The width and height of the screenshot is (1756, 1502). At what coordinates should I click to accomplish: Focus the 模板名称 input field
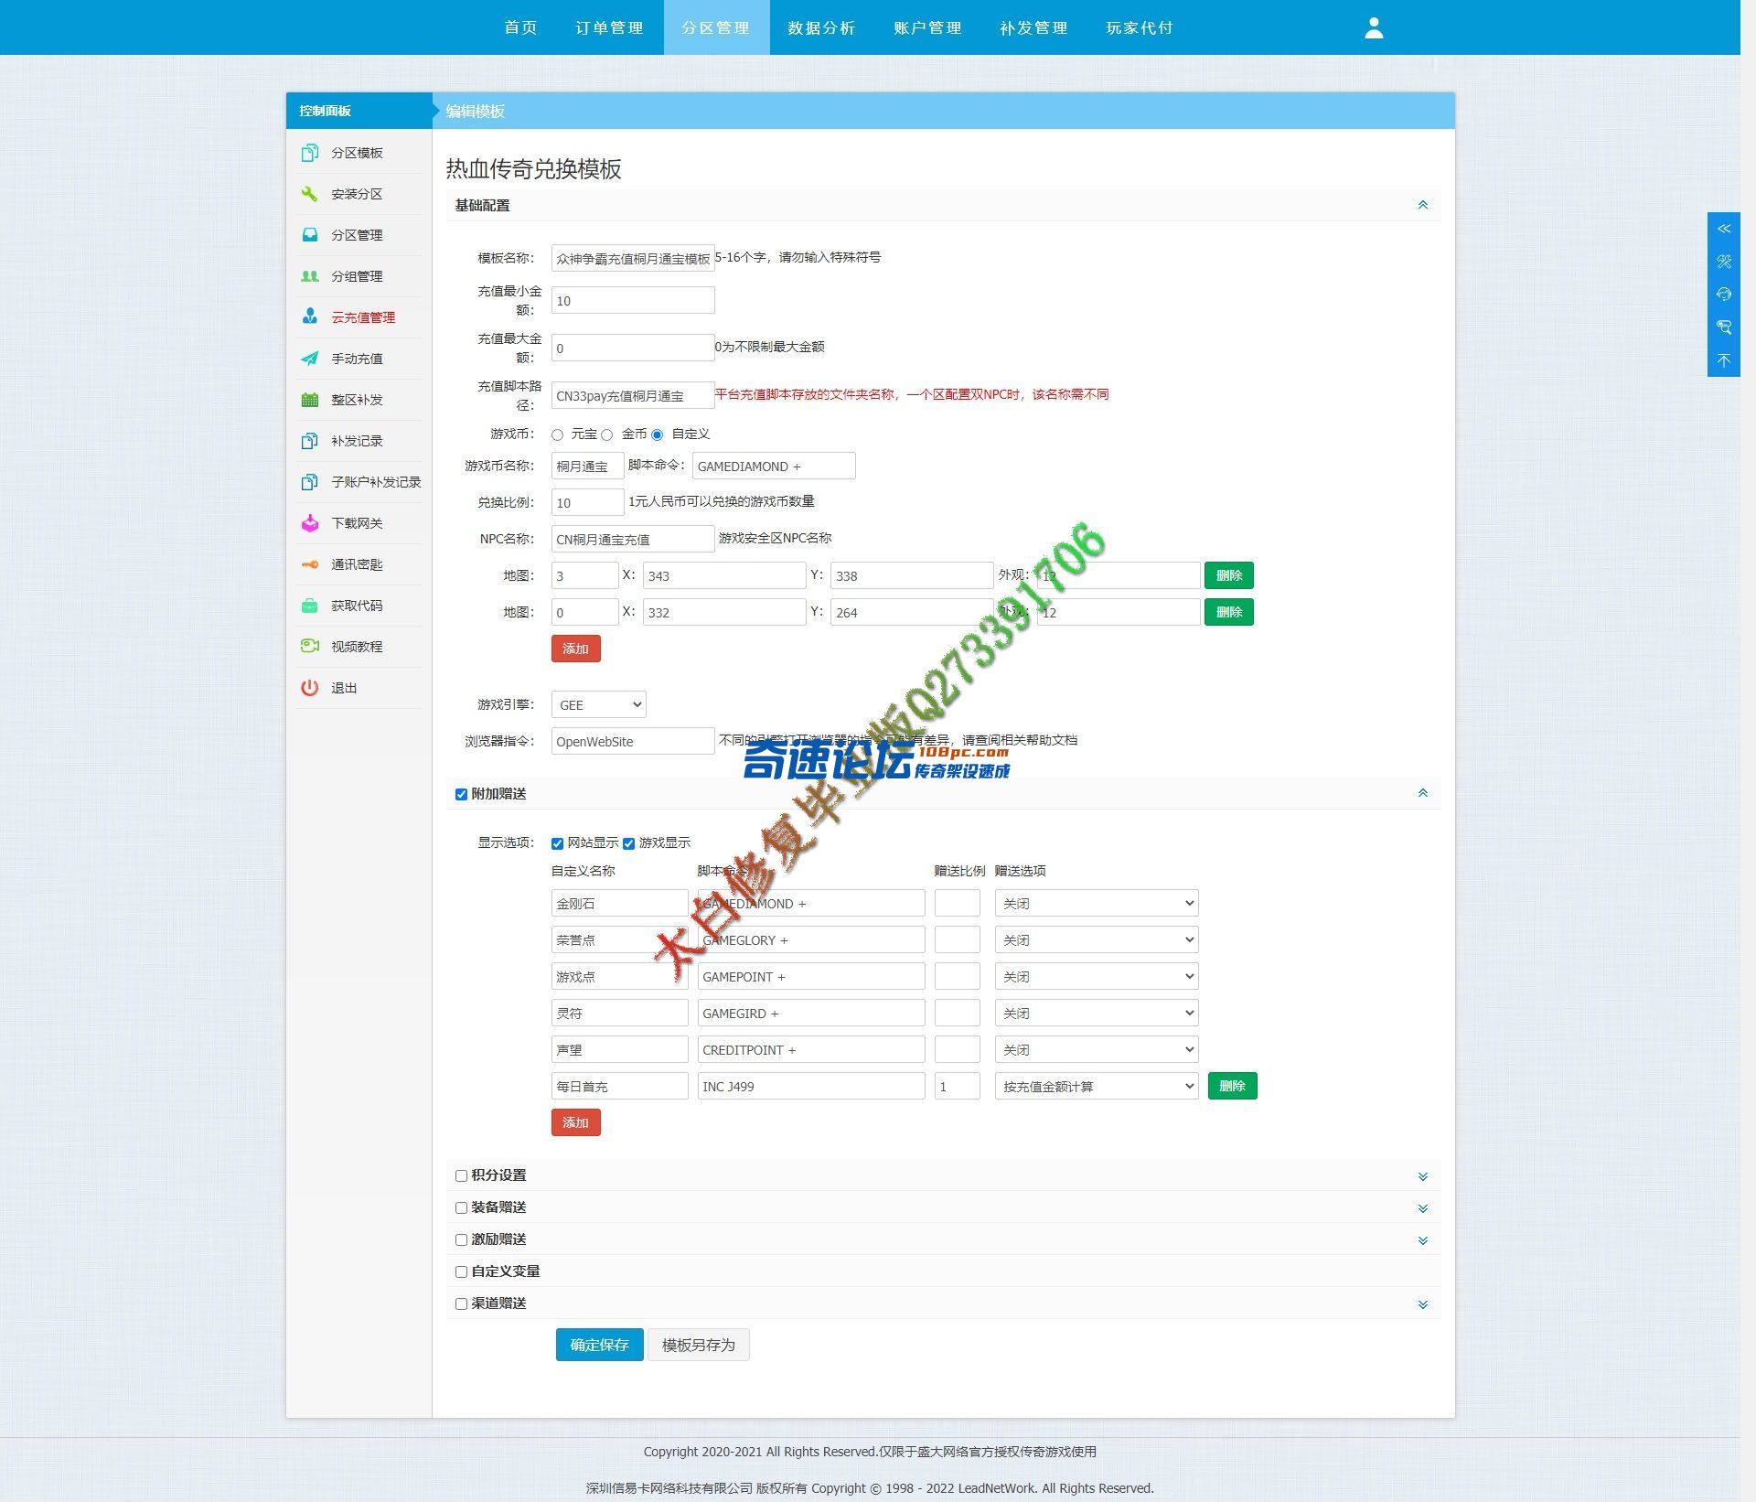(633, 258)
